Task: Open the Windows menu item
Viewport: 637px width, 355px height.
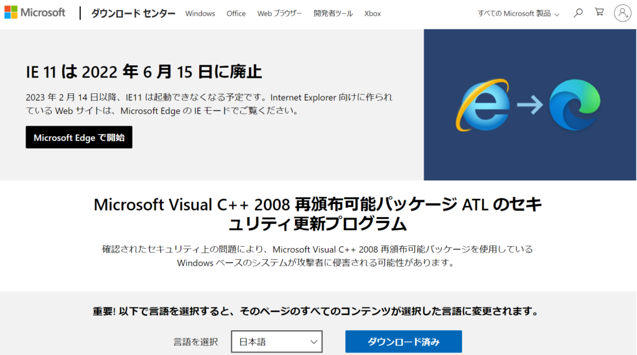Action: pyautogui.click(x=200, y=14)
